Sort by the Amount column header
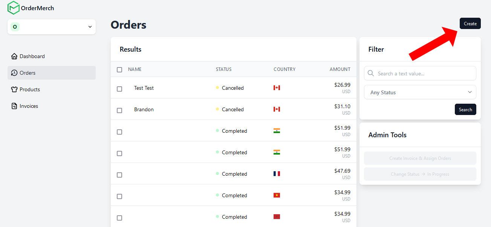The width and height of the screenshot is (491, 227). point(340,69)
